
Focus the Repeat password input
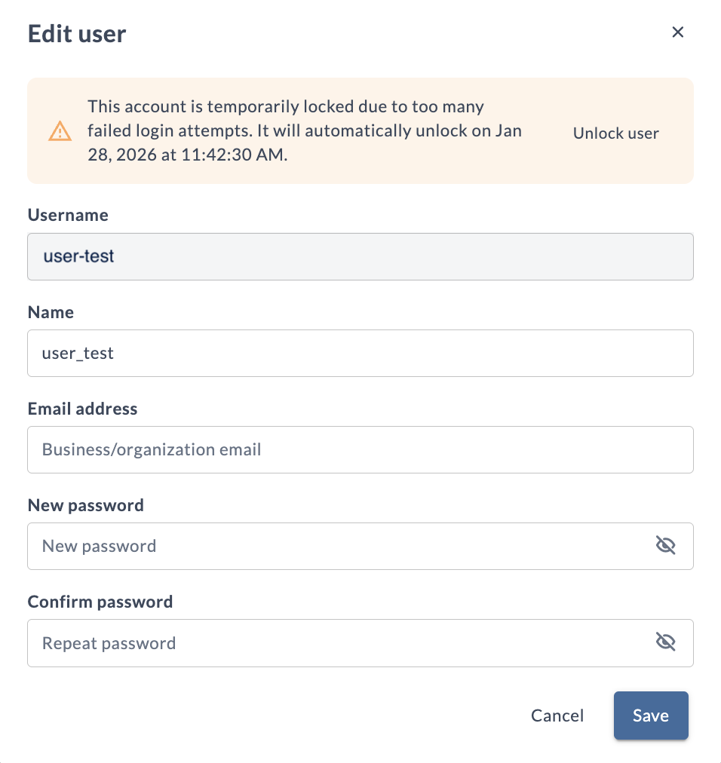click(302, 642)
